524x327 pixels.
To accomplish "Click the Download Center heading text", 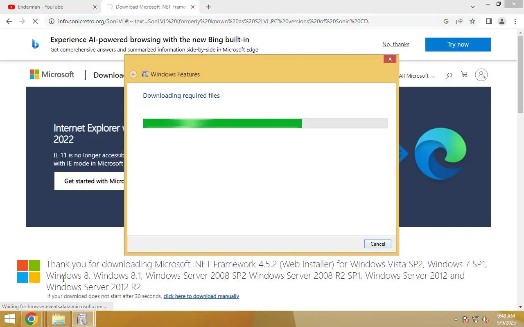I will pyautogui.click(x=109, y=75).
